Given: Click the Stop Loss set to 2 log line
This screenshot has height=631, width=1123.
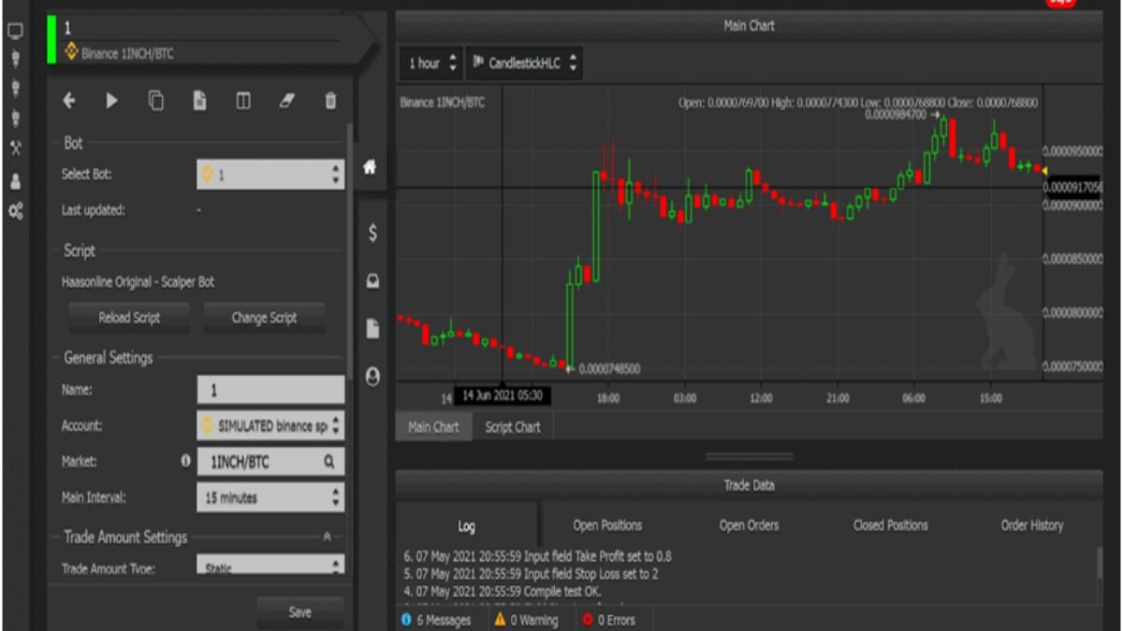Looking at the screenshot, I should tap(531, 574).
